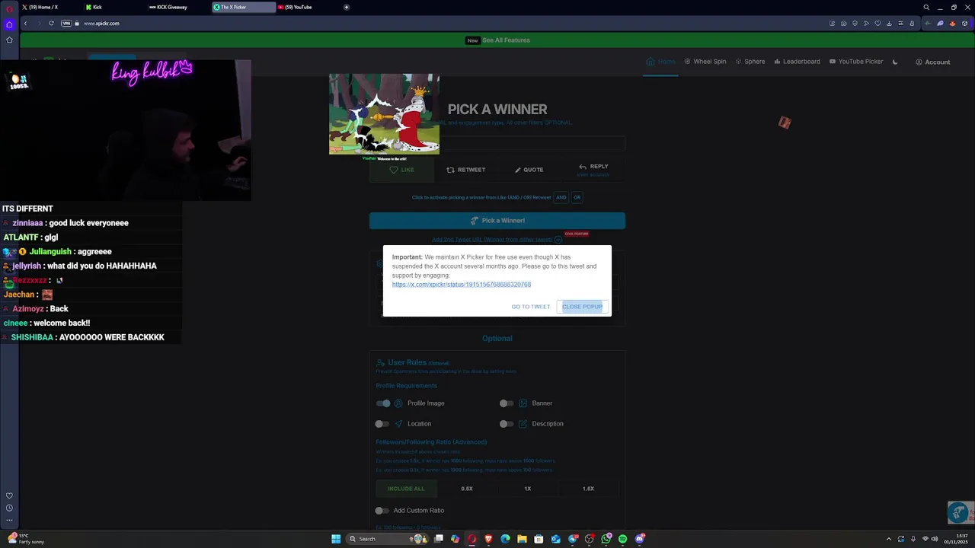
Task: Select the QUOTE engagement type
Action: point(529,170)
